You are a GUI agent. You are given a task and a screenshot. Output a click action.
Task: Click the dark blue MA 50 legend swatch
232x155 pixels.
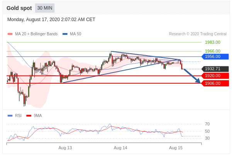pos(65,34)
